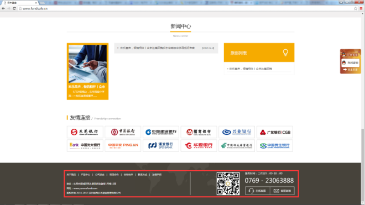The height and width of the screenshot is (205, 365).
Task: Open the article link under the orange list panel
Action: pyautogui.click(x=251, y=69)
